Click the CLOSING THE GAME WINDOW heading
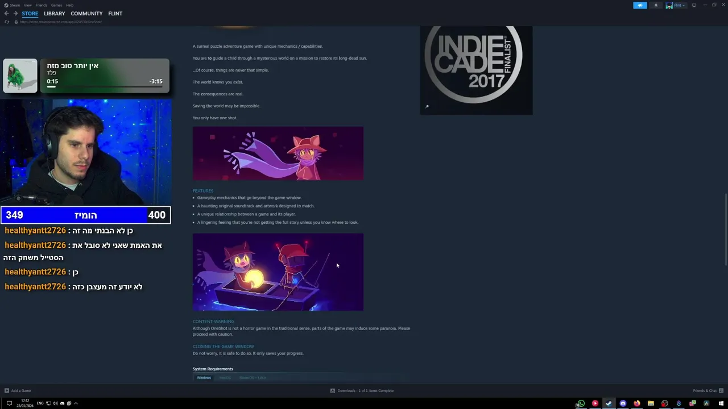Screen dimensions: 728x409 point(224,347)
